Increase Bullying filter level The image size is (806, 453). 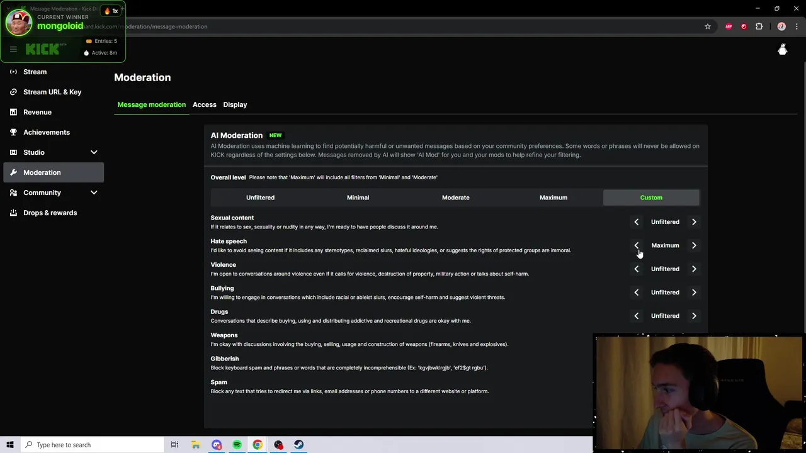(x=694, y=293)
